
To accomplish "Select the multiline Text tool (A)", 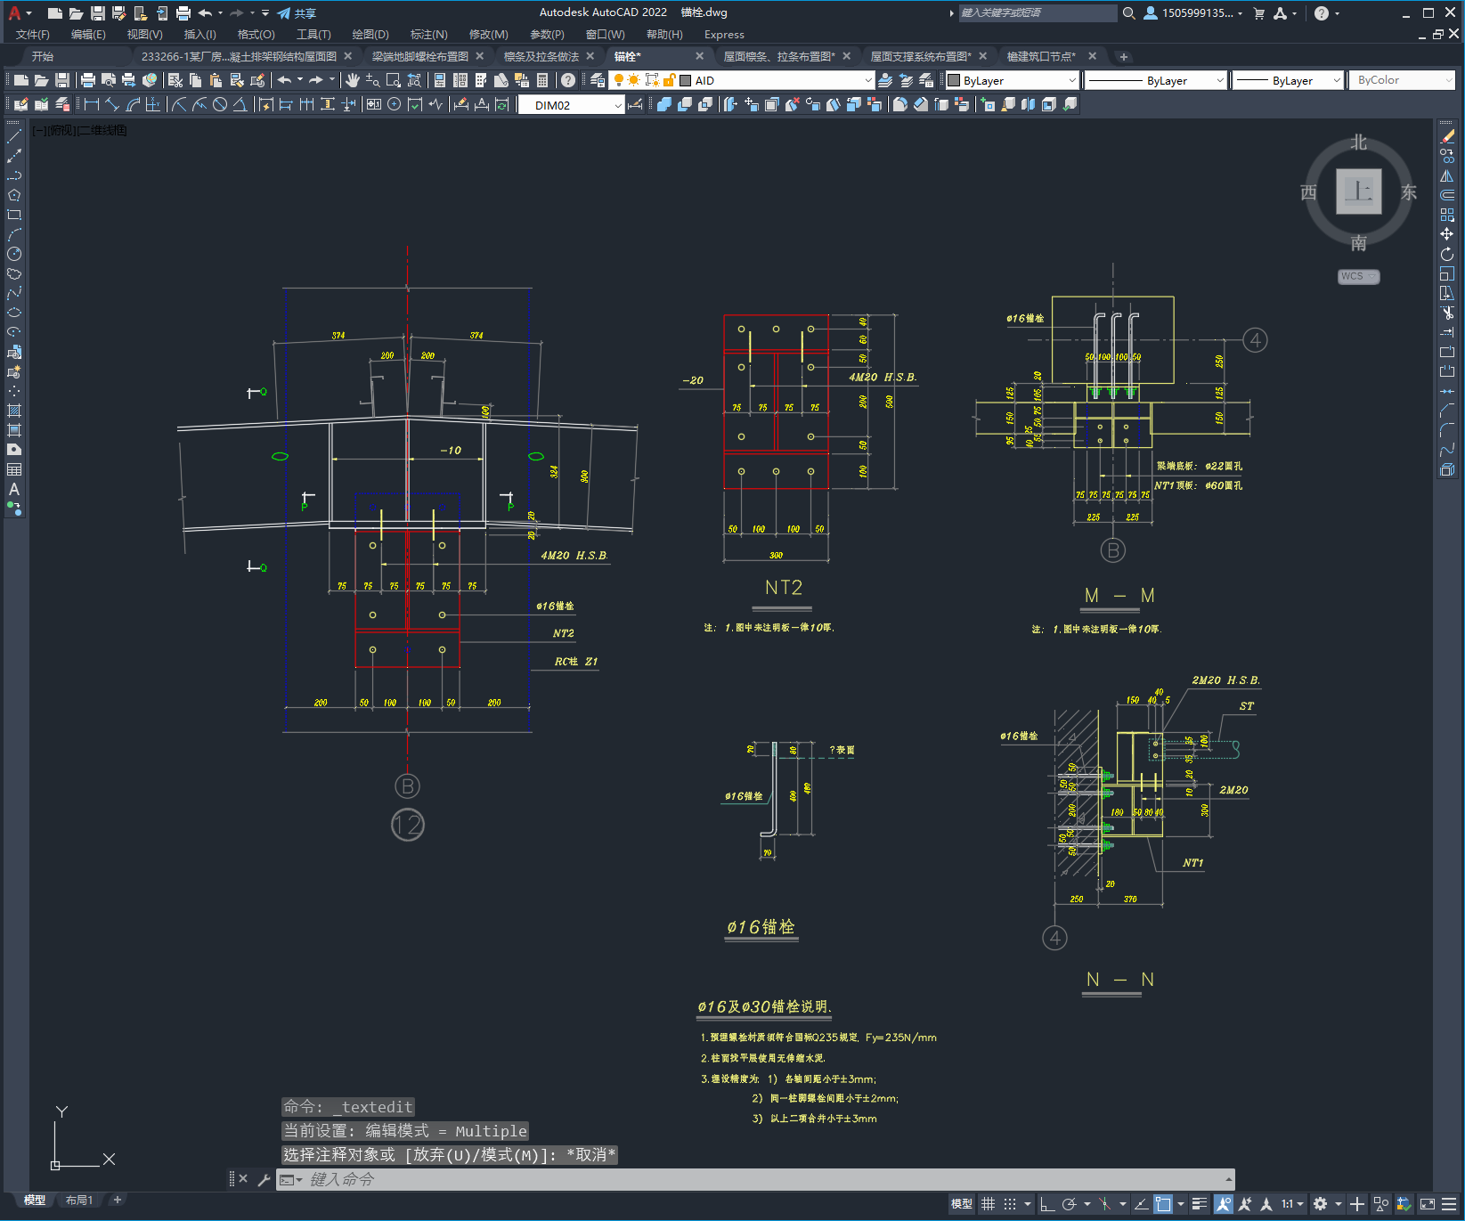I will click(14, 489).
